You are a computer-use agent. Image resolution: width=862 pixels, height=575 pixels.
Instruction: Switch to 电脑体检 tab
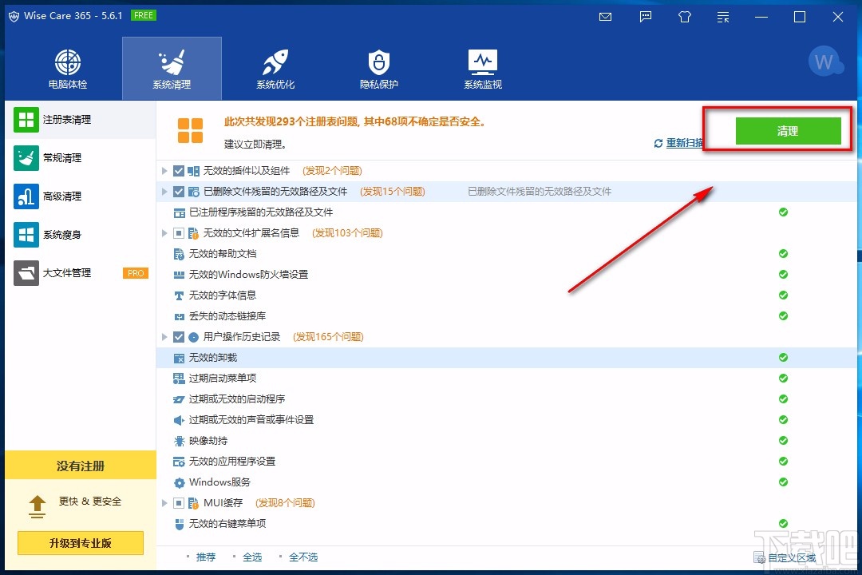coord(68,69)
